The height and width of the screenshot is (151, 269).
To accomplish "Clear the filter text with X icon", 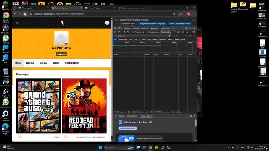I will [169, 36].
